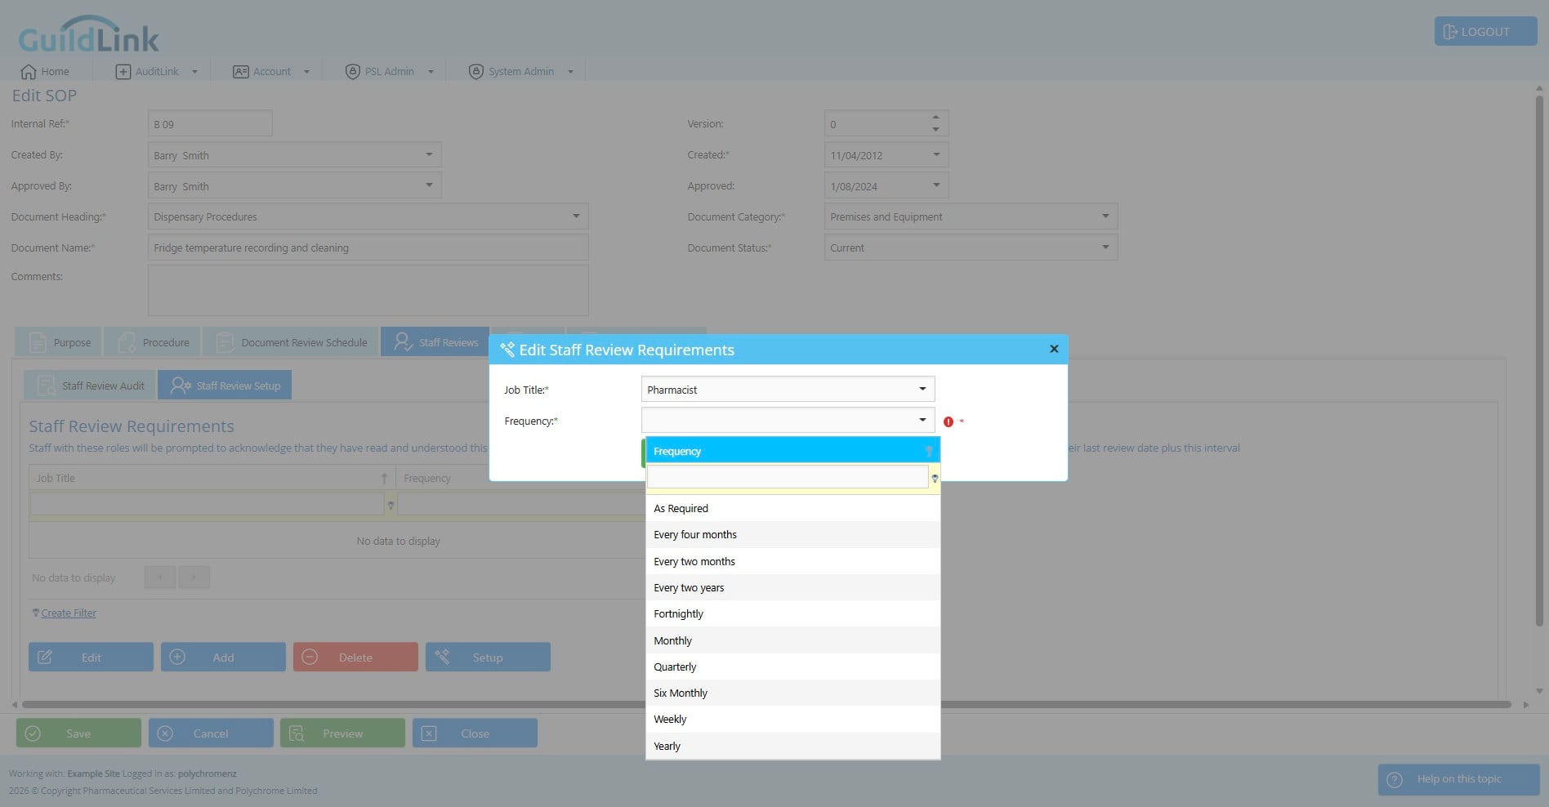Choose 'Every four months' from the list

[792, 534]
